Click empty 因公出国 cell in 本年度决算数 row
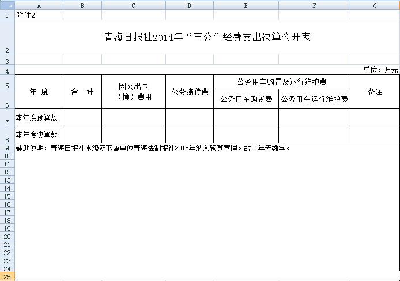Image resolution: width=400 pixels, height=281 pixels. tap(134, 135)
